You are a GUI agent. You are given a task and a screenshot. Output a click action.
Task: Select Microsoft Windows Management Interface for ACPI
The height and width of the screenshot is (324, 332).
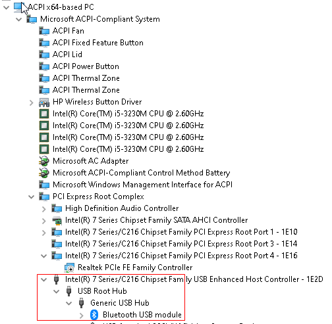[x=142, y=185]
